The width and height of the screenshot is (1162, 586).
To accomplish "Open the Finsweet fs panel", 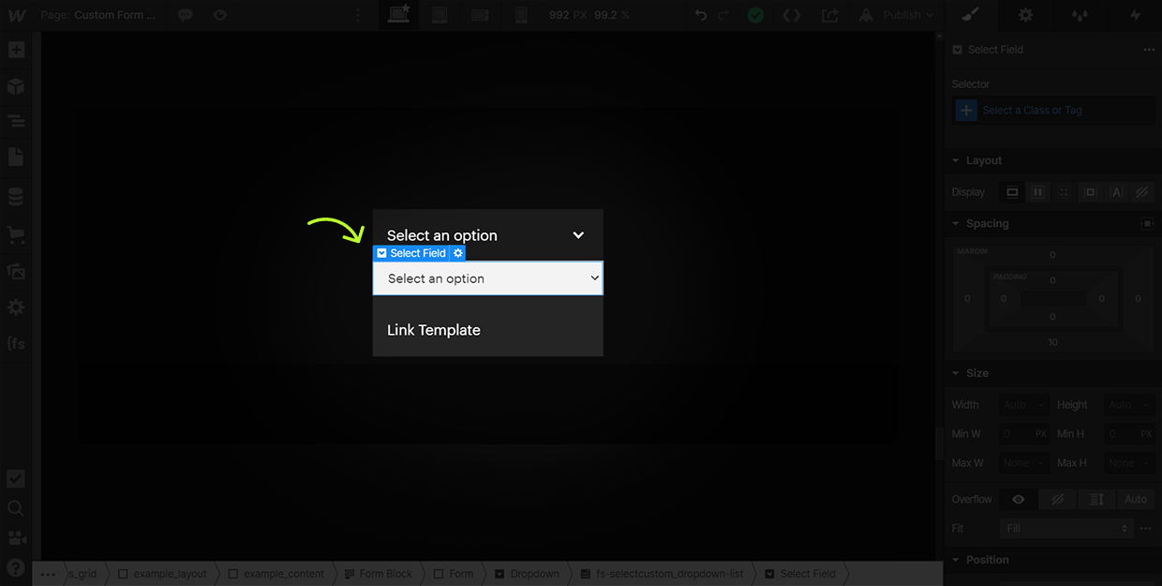I will pos(16,343).
